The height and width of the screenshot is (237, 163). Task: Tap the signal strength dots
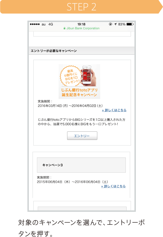click(x=35, y=24)
